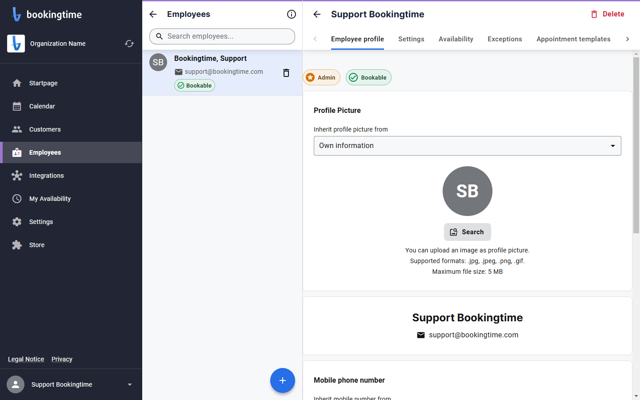Click the Admin badge chip
Viewport: 640px width, 400px height.
pos(321,77)
